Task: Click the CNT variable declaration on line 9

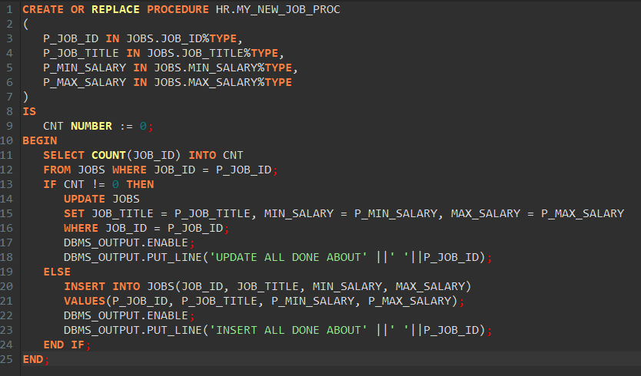Action: (x=53, y=126)
